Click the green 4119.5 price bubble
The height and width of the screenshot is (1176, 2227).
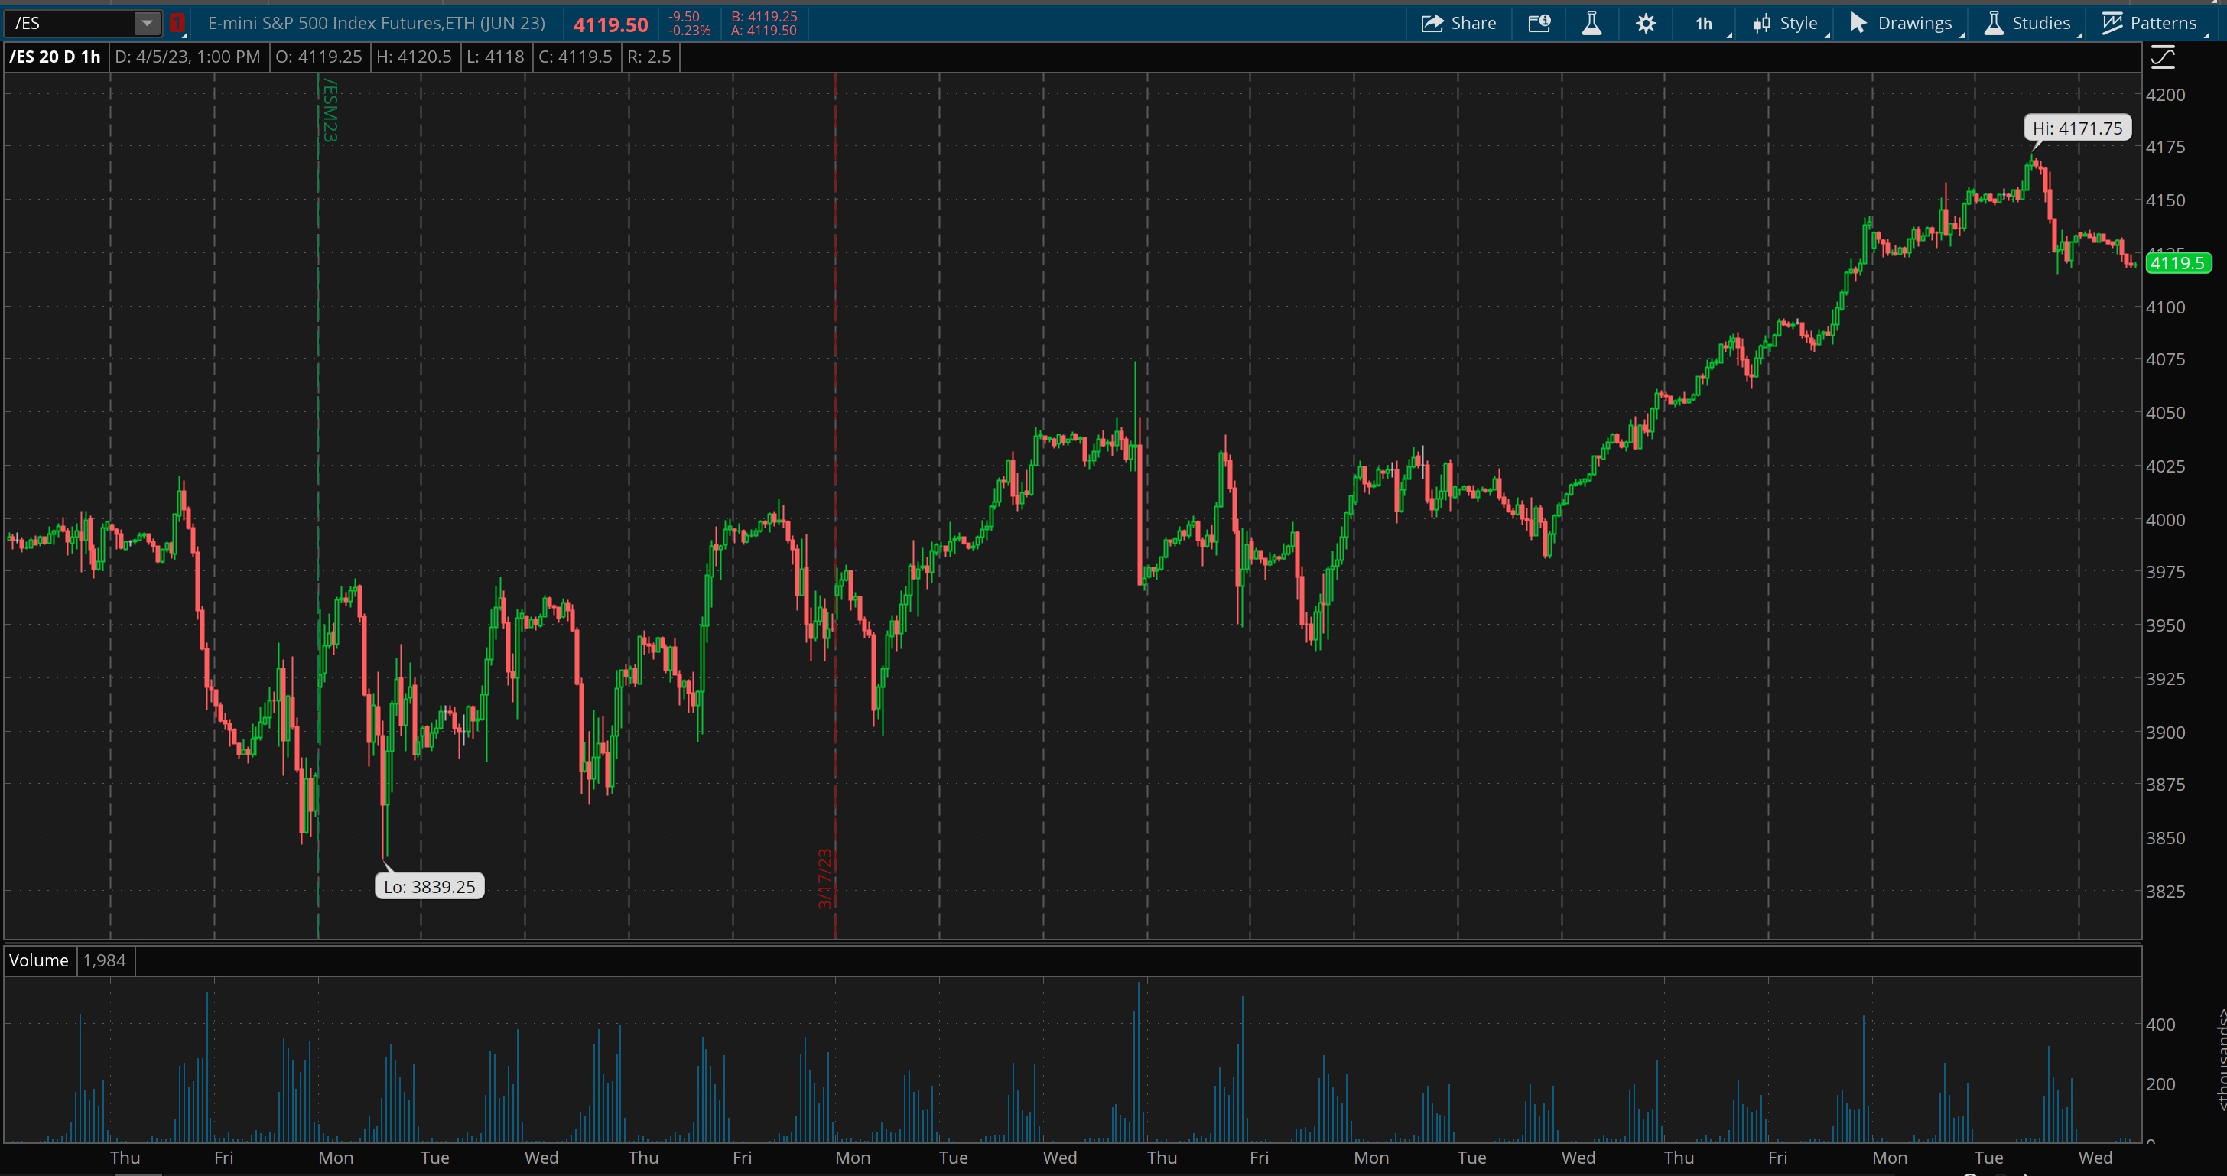(x=2177, y=263)
